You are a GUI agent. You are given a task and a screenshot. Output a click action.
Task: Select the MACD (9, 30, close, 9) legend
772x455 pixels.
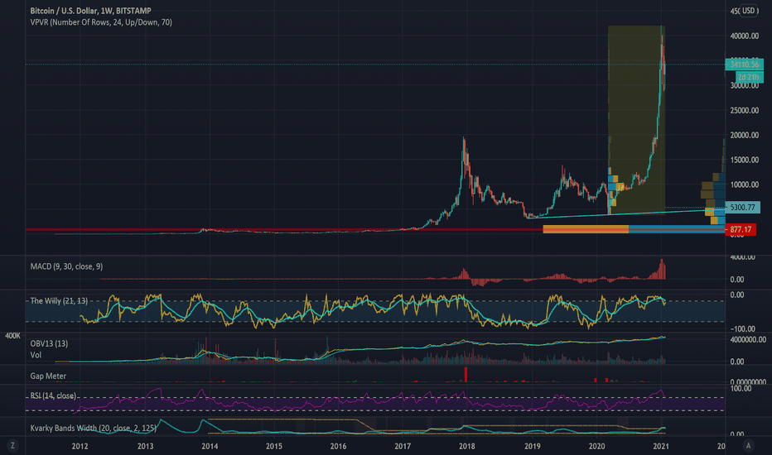pos(66,266)
